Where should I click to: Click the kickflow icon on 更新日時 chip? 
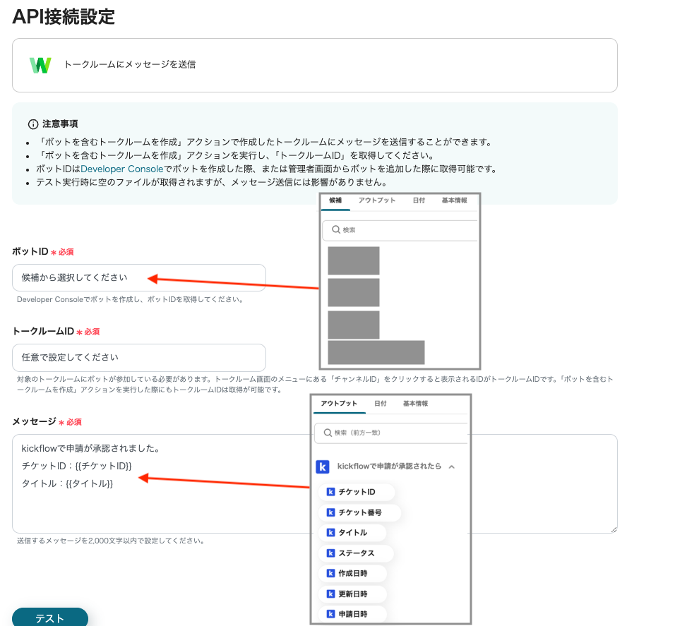330,594
